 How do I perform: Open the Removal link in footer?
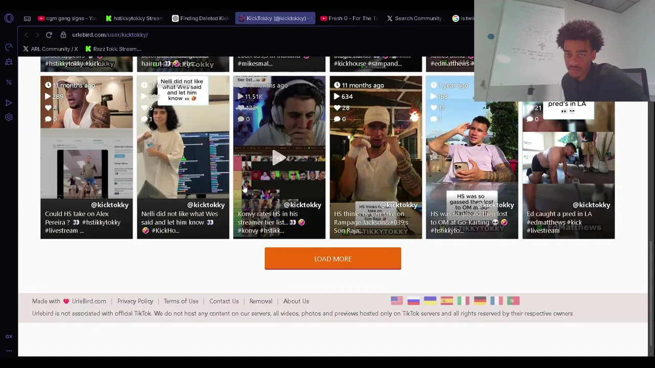(x=261, y=301)
